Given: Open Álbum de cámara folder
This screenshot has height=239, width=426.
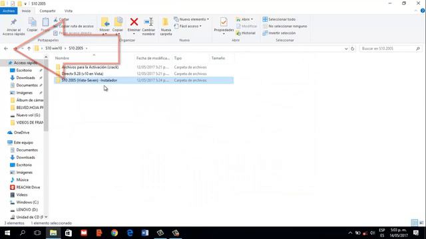Looking at the screenshot, I should click(x=27, y=100).
